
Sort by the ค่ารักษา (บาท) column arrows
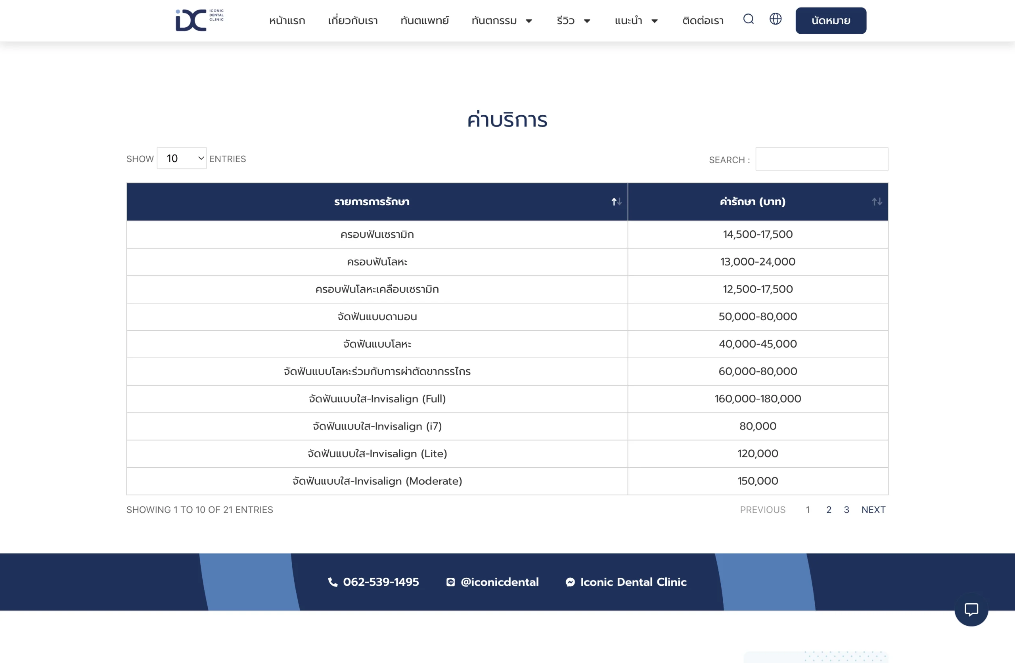[x=877, y=202]
